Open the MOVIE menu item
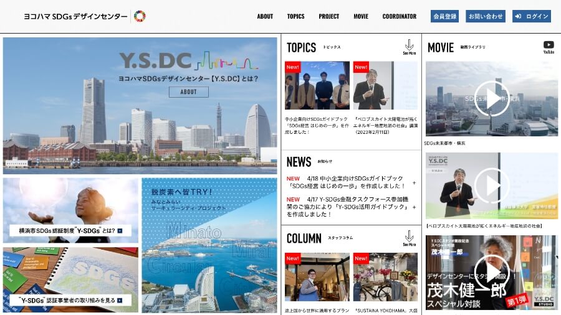The image size is (561, 315). [361, 16]
